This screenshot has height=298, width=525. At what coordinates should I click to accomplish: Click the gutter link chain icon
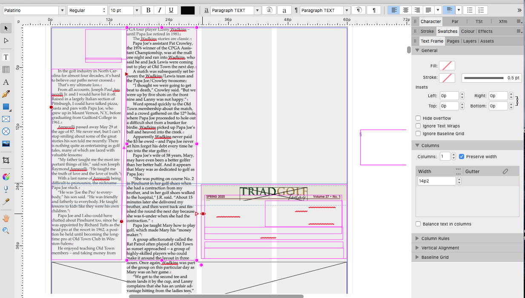click(x=505, y=171)
